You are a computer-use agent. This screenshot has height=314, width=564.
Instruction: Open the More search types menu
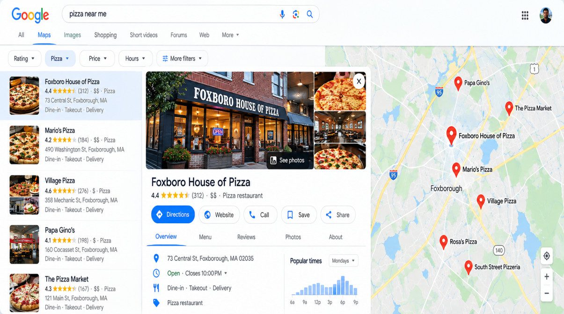(x=230, y=35)
